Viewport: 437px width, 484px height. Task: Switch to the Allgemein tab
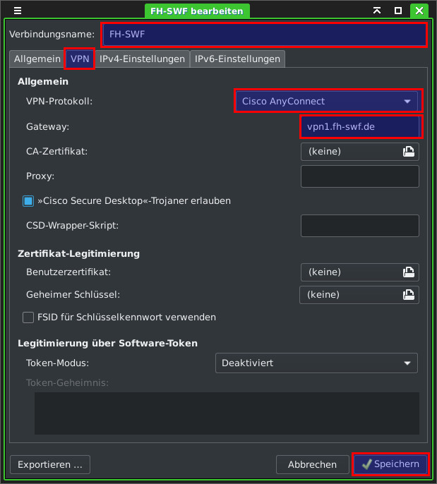click(x=37, y=59)
